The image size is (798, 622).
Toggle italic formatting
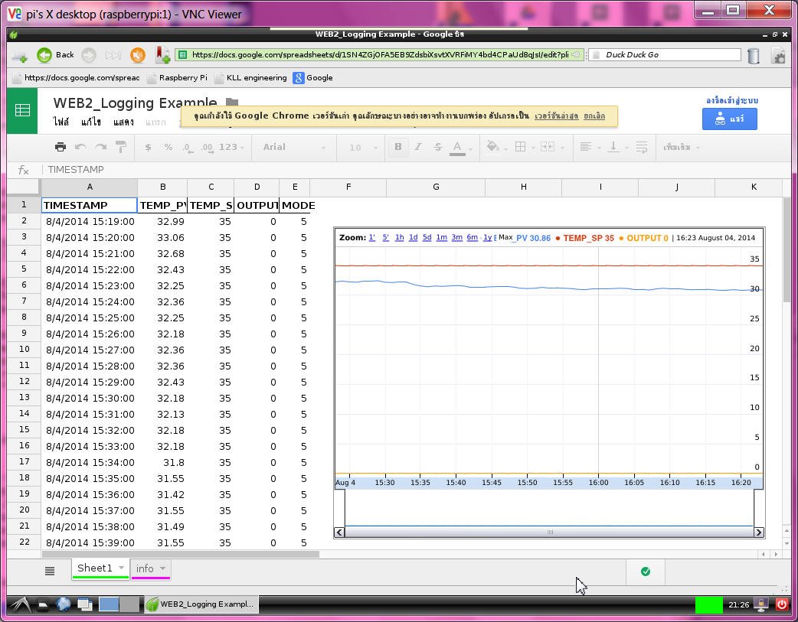click(418, 147)
